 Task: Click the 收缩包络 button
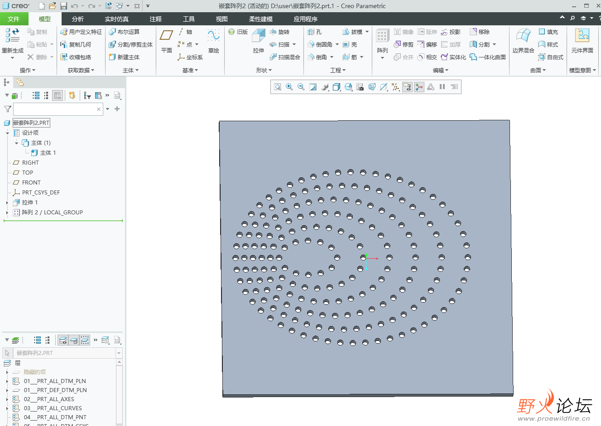click(x=76, y=57)
